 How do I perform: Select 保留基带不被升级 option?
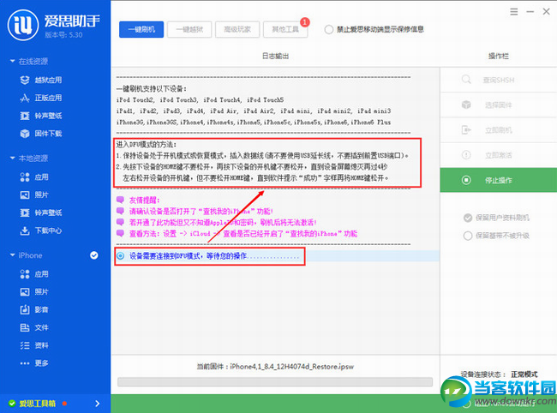[468, 236]
